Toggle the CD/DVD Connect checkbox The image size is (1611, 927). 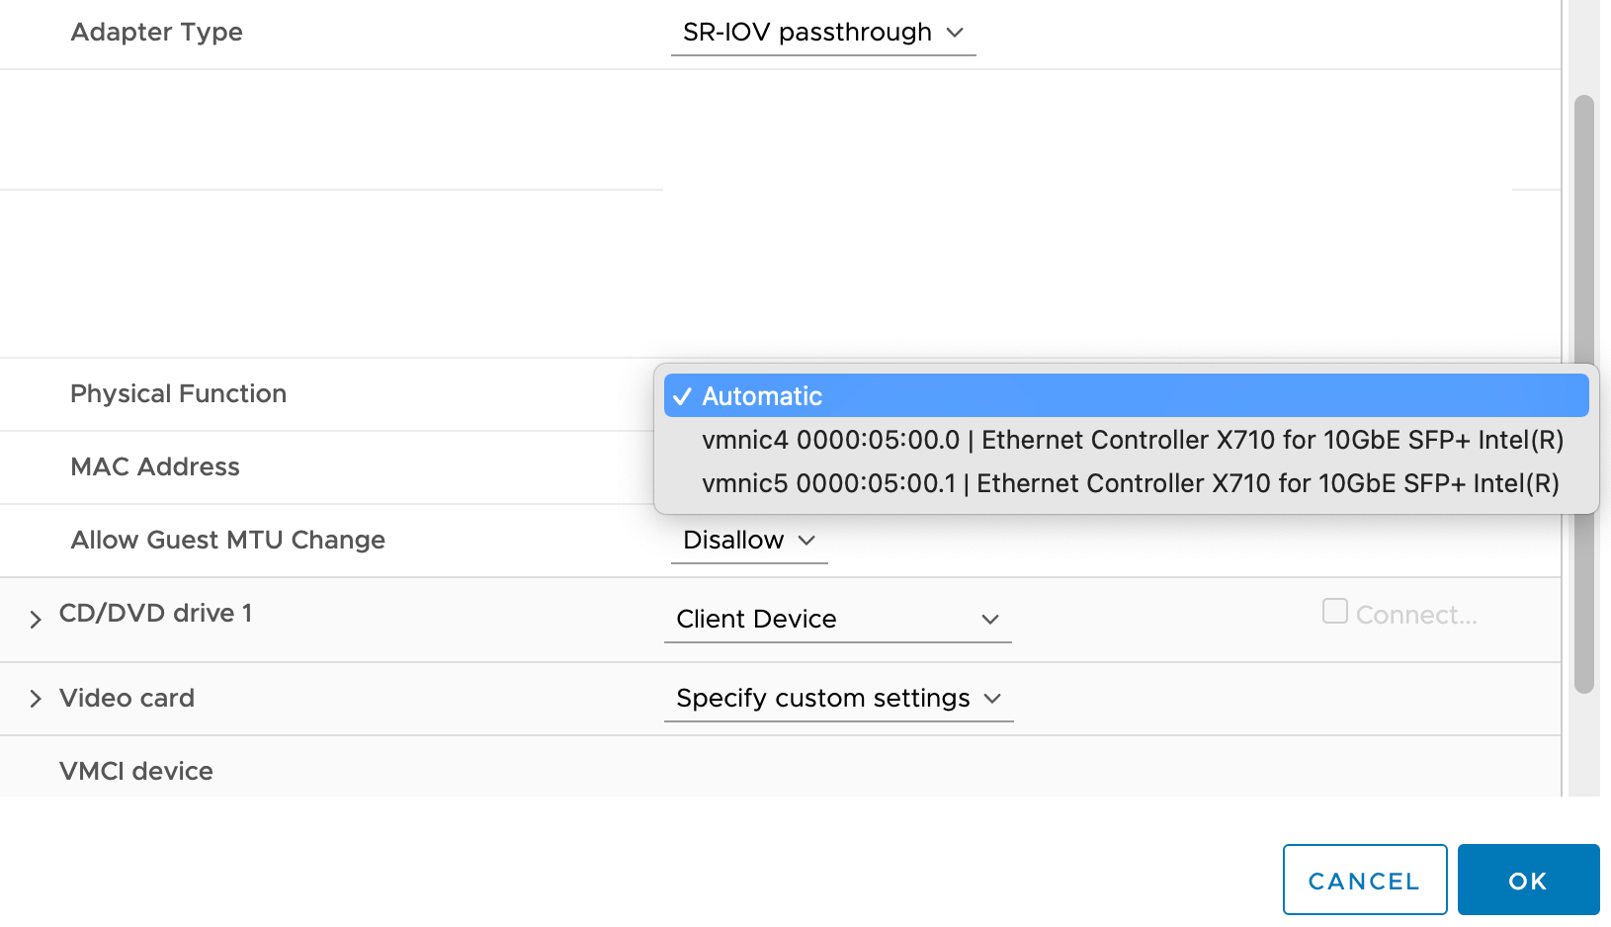tap(1334, 612)
